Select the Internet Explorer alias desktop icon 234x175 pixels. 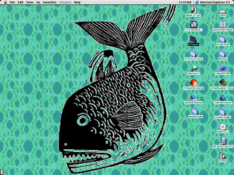[223, 98]
